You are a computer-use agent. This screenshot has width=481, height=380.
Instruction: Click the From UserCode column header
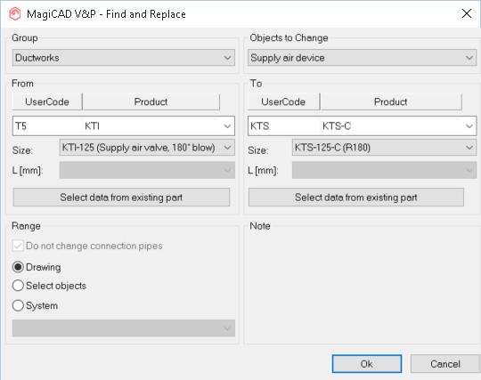click(47, 101)
